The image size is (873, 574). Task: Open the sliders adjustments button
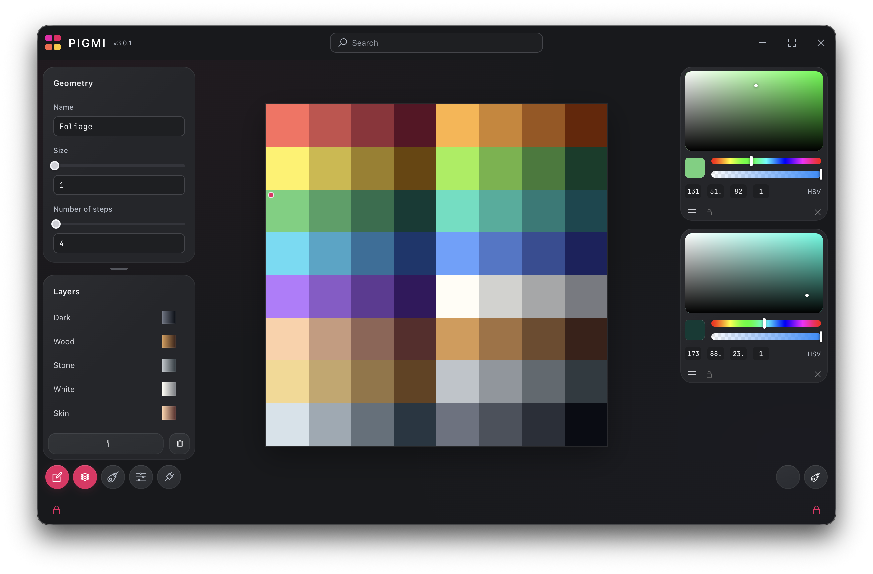(141, 477)
